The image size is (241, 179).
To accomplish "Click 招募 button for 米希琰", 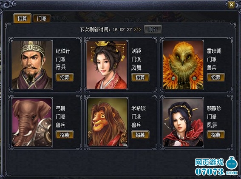I will (x=140, y=135).
